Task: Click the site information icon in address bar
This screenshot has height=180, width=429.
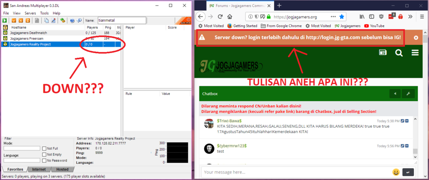Action: click(x=251, y=17)
